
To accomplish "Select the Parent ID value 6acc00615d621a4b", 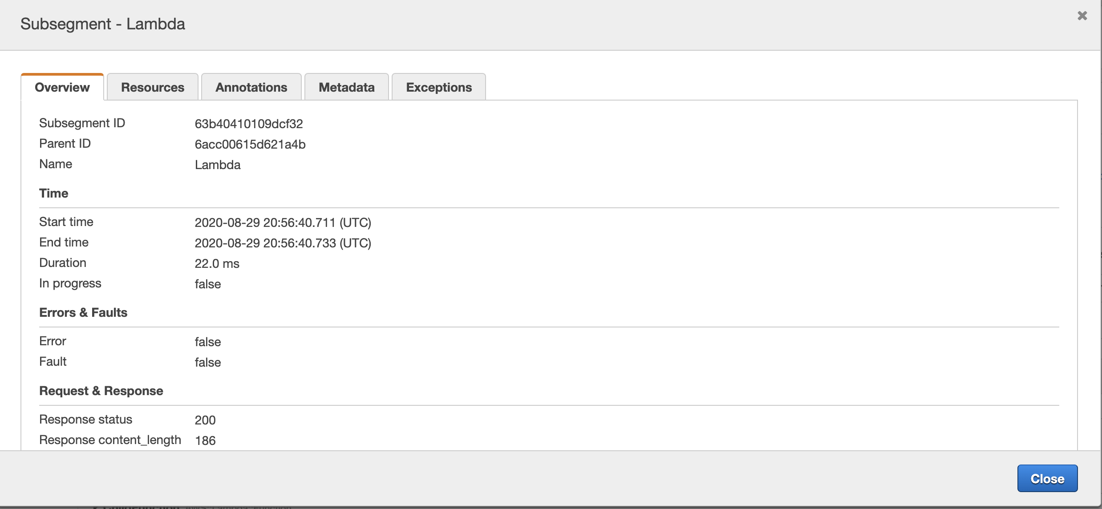I will [x=250, y=144].
